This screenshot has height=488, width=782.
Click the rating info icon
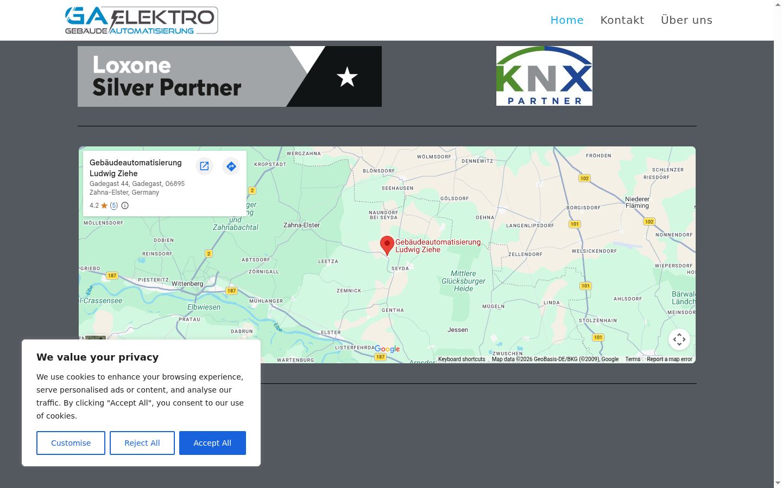(x=125, y=206)
